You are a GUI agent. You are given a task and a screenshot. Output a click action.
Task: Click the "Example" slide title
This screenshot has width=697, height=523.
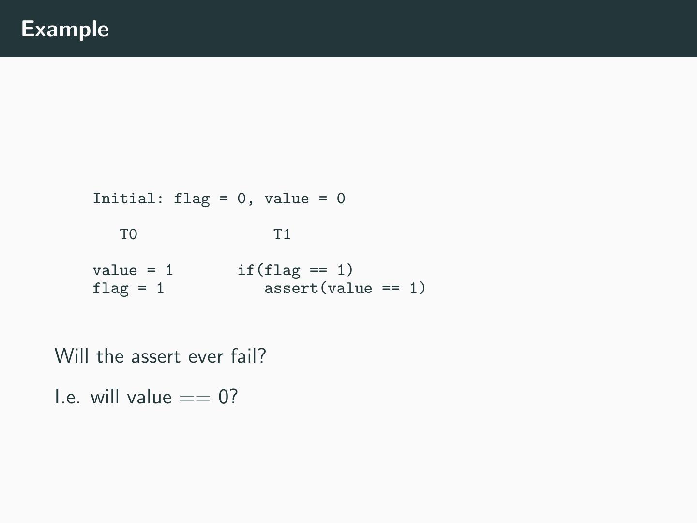tap(65, 29)
